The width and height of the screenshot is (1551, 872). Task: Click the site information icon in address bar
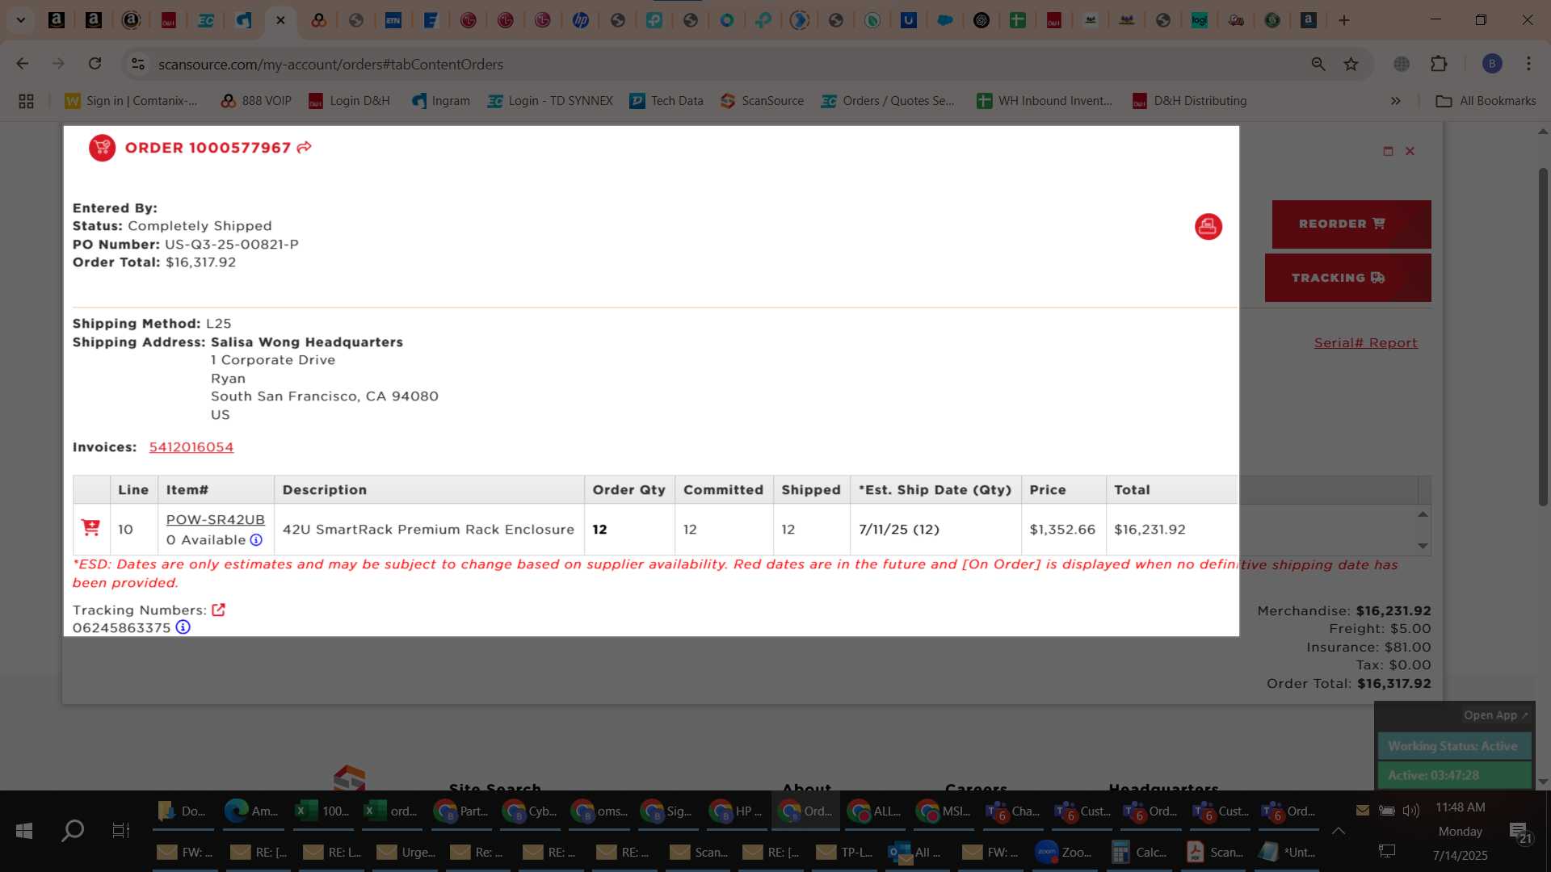[x=138, y=64]
